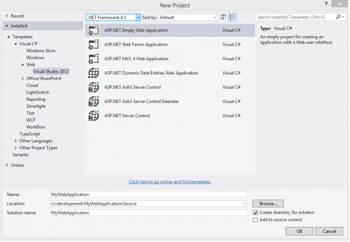Select the Samples tree item

[20, 155]
